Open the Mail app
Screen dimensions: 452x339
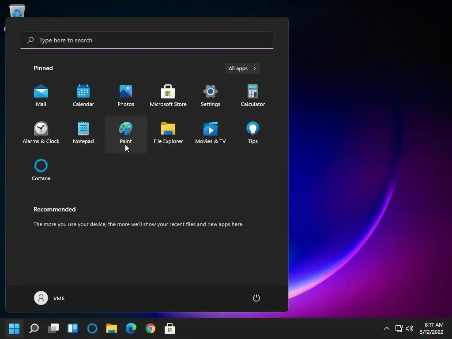pyautogui.click(x=41, y=96)
